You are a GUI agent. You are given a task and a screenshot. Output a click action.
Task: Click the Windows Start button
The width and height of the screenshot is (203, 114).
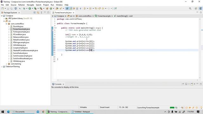pyautogui.click(x=3, y=112)
